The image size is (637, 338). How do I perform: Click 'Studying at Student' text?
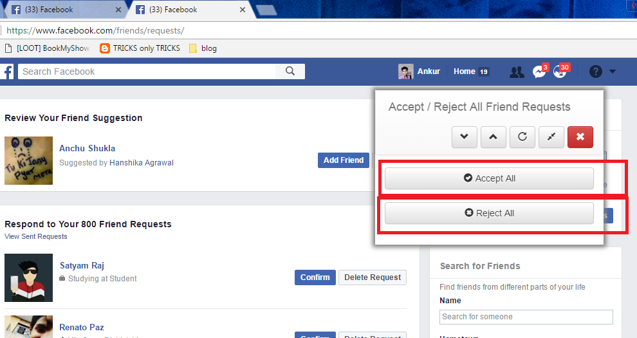(102, 279)
